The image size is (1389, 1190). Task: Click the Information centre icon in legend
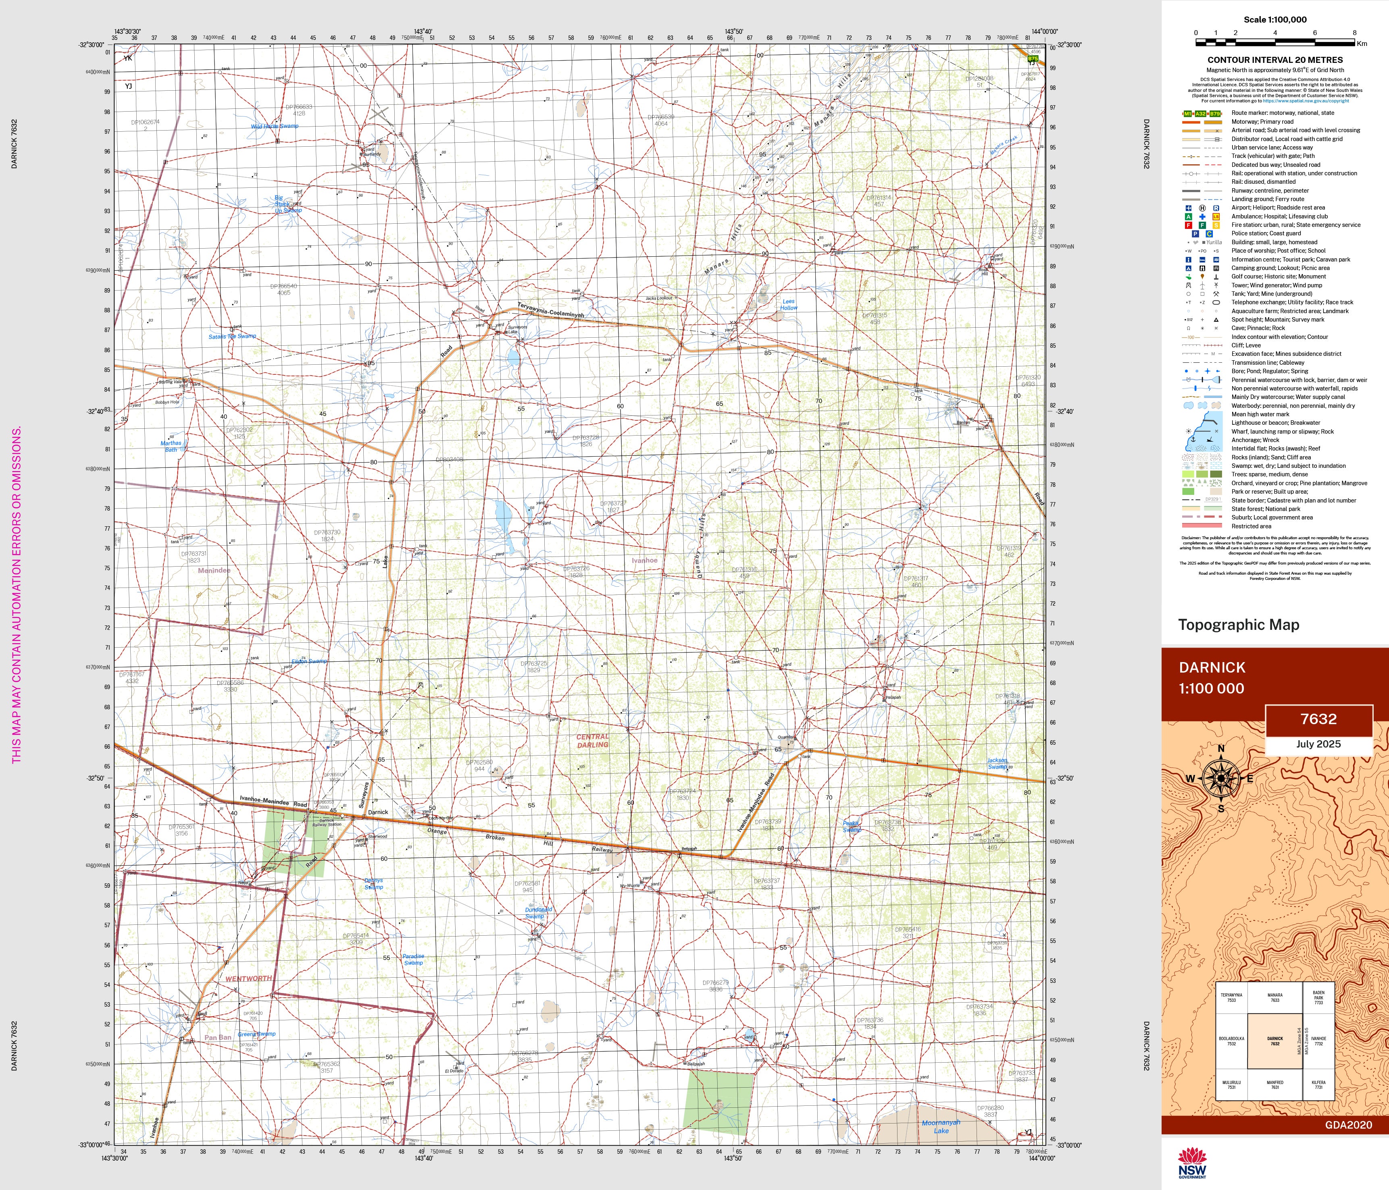pos(1188,259)
